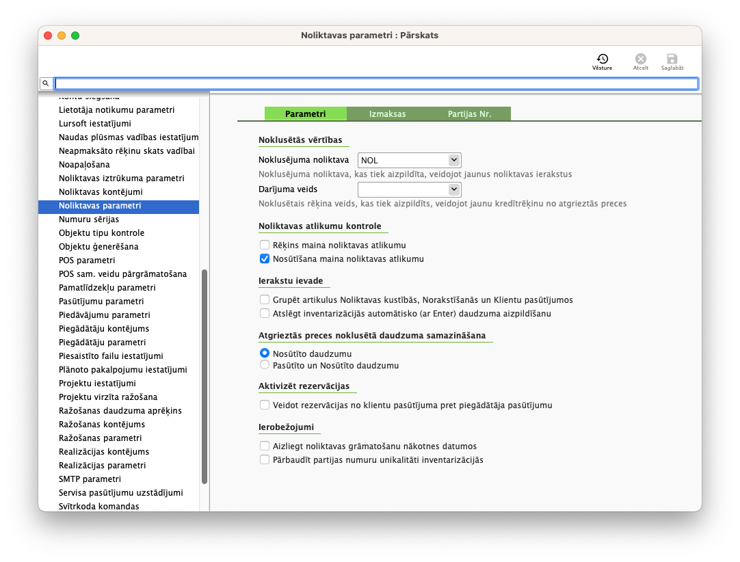This screenshot has width=740, height=562.
Task: Click the search magnifier icon
Action: (x=46, y=83)
